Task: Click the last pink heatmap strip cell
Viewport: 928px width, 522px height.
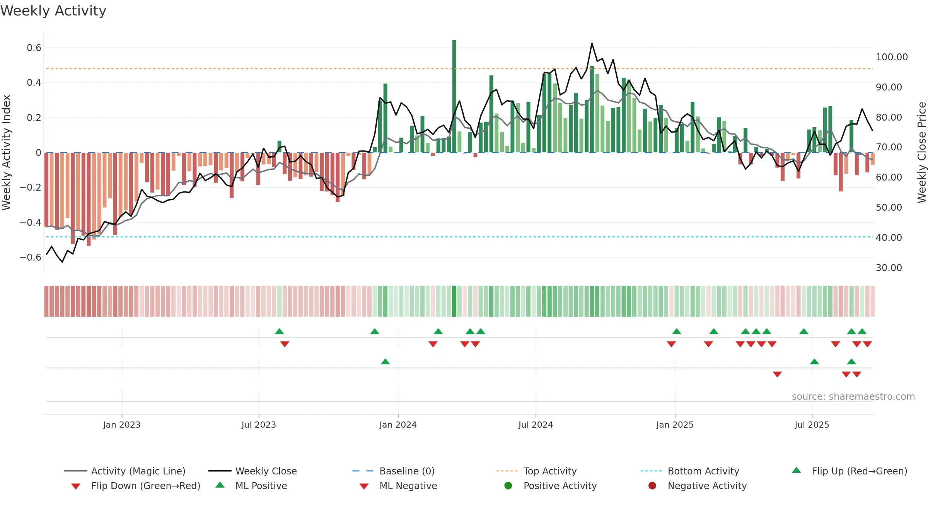Action: (x=873, y=301)
